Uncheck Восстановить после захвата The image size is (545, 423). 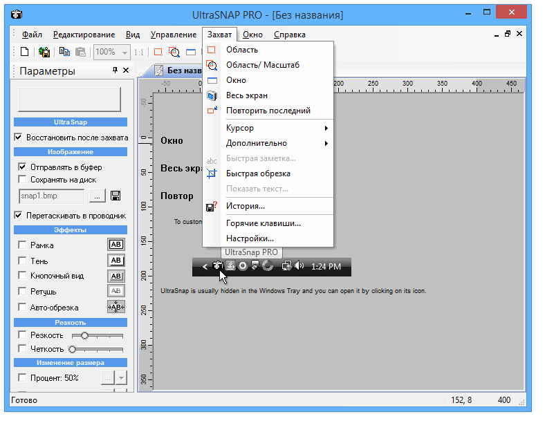(x=19, y=138)
